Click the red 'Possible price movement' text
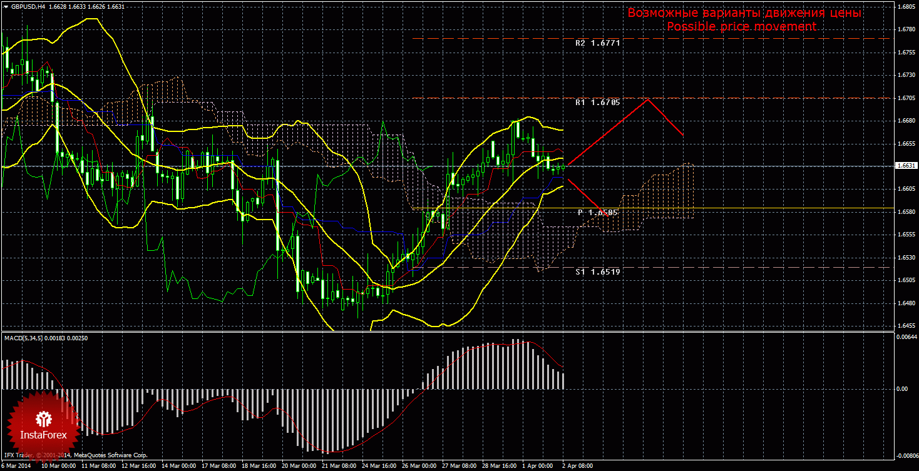 (x=741, y=27)
